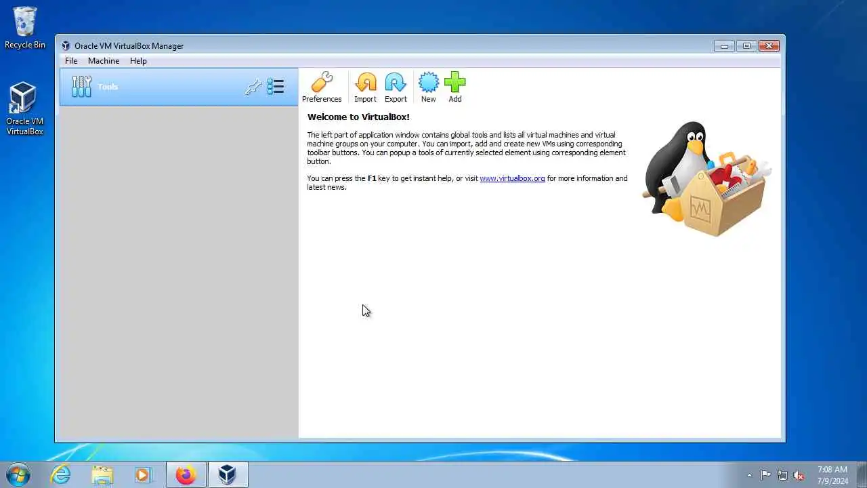Open the Tools list menu icon
867x488 pixels.
pos(276,87)
